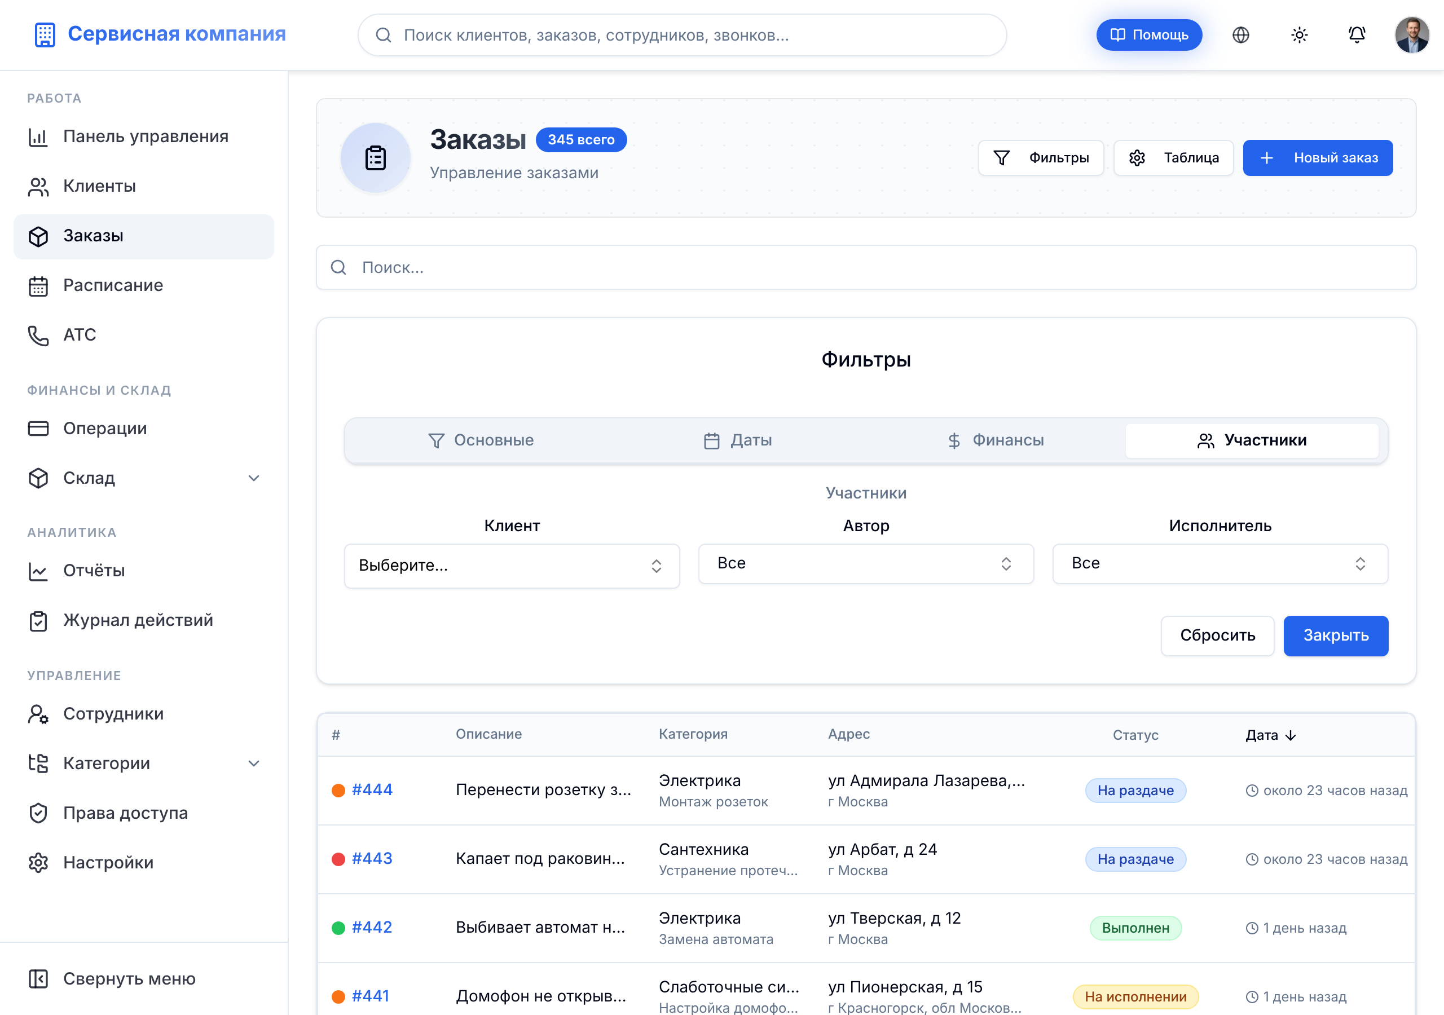
Task: Focus the global search field
Action: point(682,35)
